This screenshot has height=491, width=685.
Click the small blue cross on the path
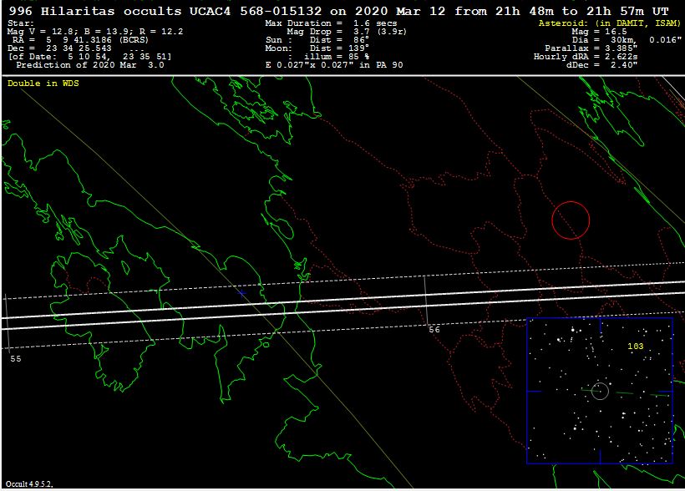pos(241,292)
